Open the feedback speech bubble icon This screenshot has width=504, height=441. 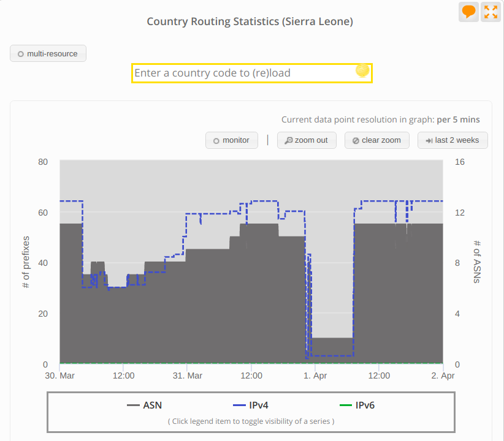468,12
